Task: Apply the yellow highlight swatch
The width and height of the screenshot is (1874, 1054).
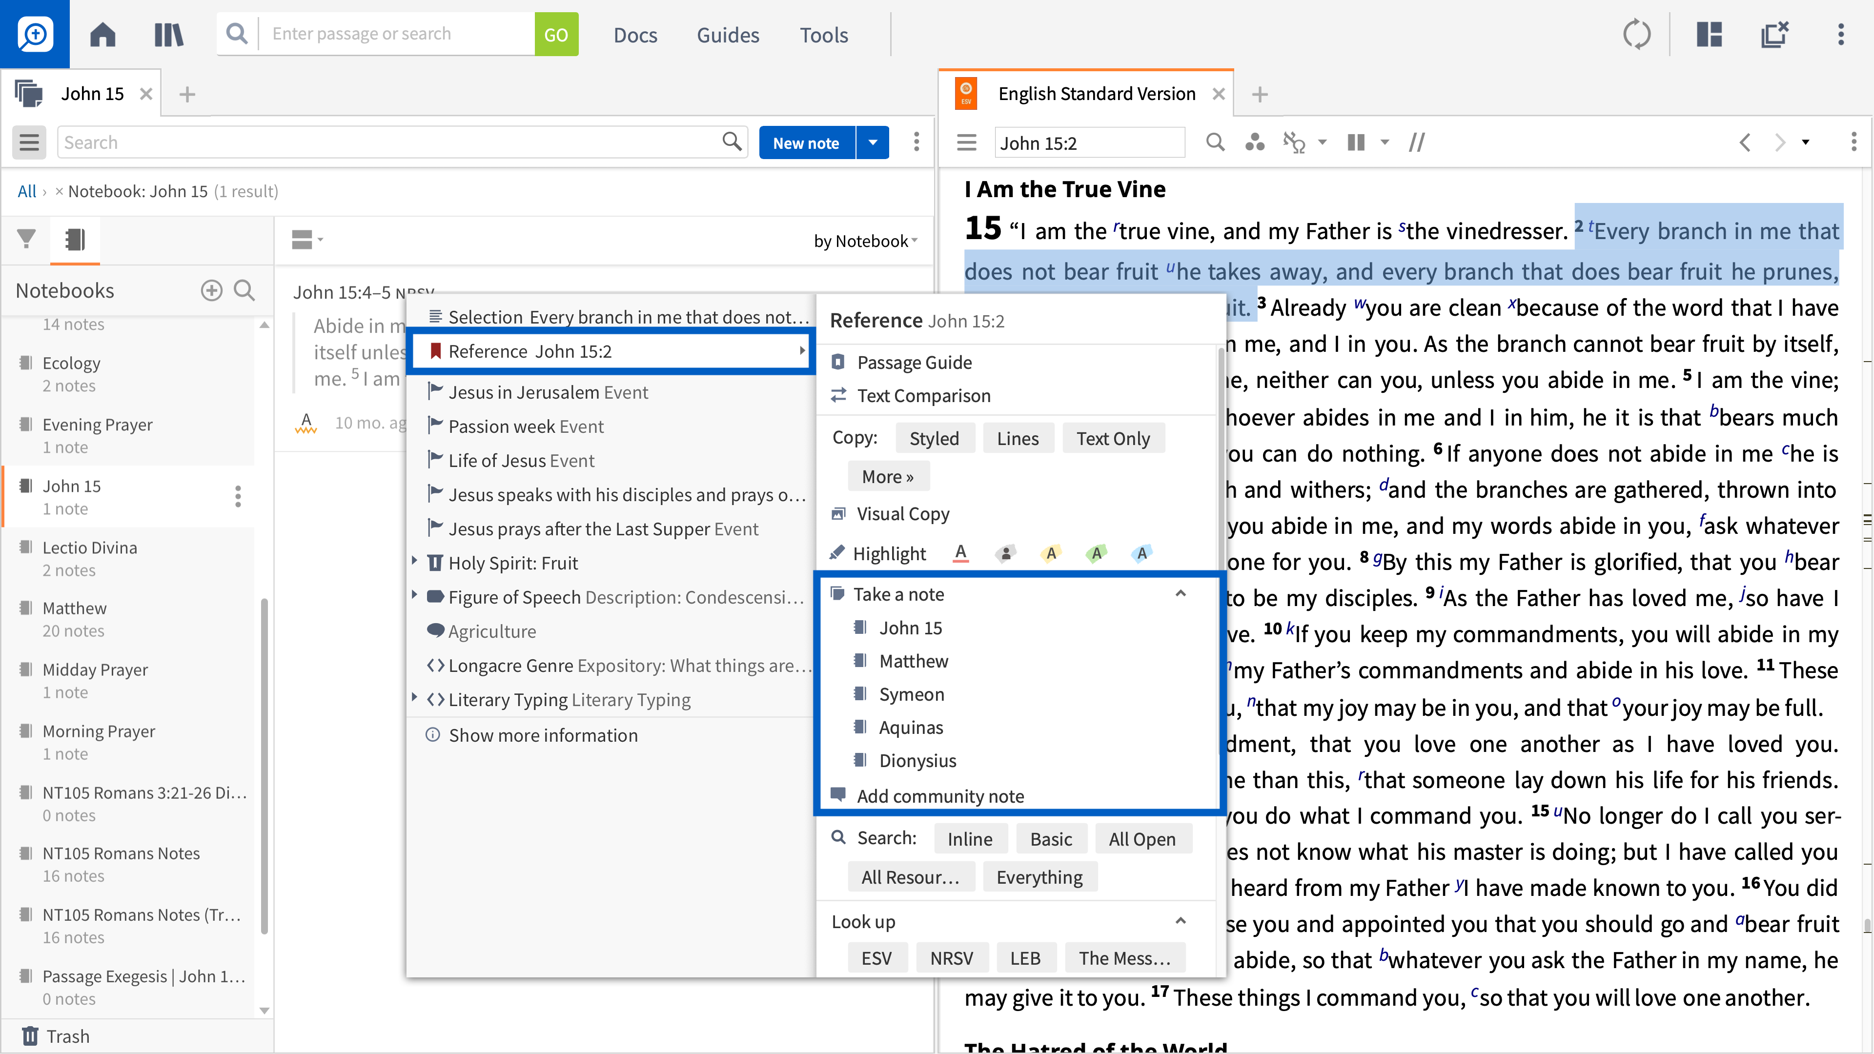Action: click(x=1051, y=553)
